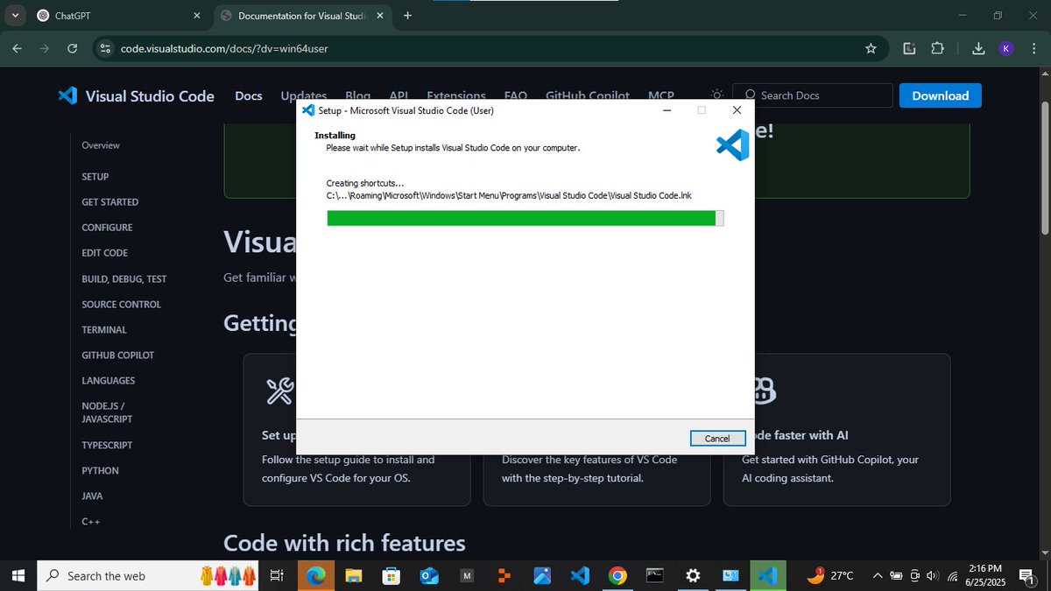
Task: Expand the LANGUAGES section in the sidebar
Action: (x=108, y=380)
